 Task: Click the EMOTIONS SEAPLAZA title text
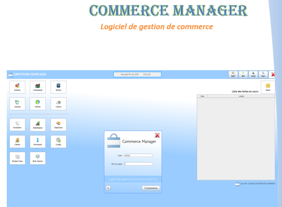click(x=30, y=74)
